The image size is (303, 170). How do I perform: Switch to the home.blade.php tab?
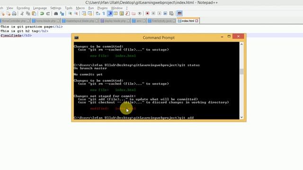pos(46,21)
